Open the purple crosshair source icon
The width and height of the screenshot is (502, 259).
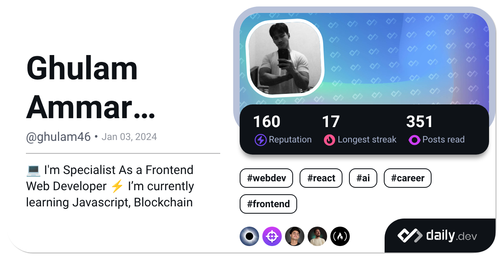click(x=272, y=236)
